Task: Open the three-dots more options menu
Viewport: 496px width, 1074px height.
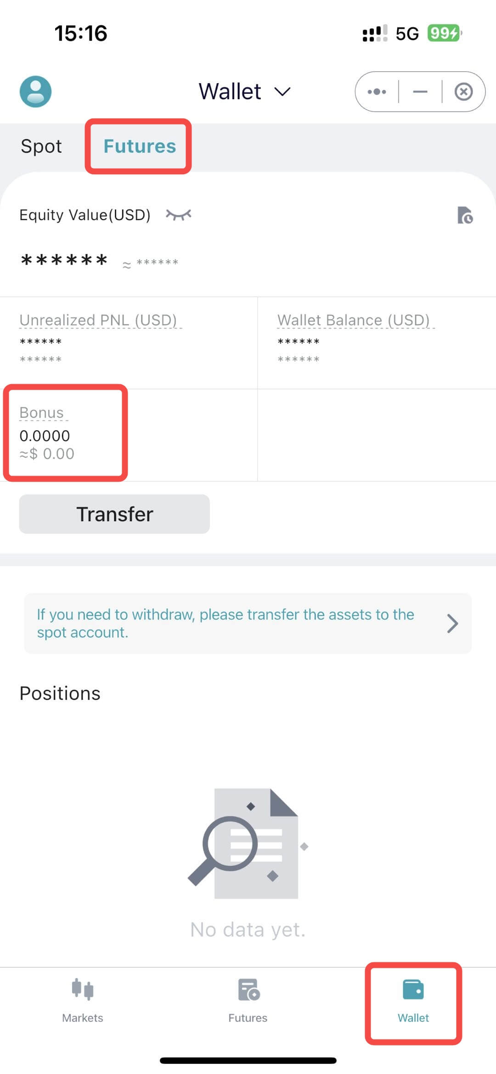Action: (377, 92)
